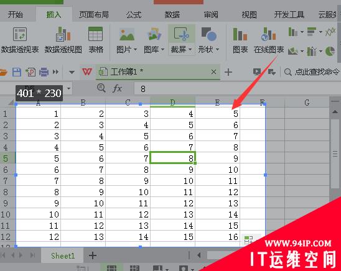Switch to the 公式 ribbon tab
The width and height of the screenshot is (341, 271).
pos(134,15)
